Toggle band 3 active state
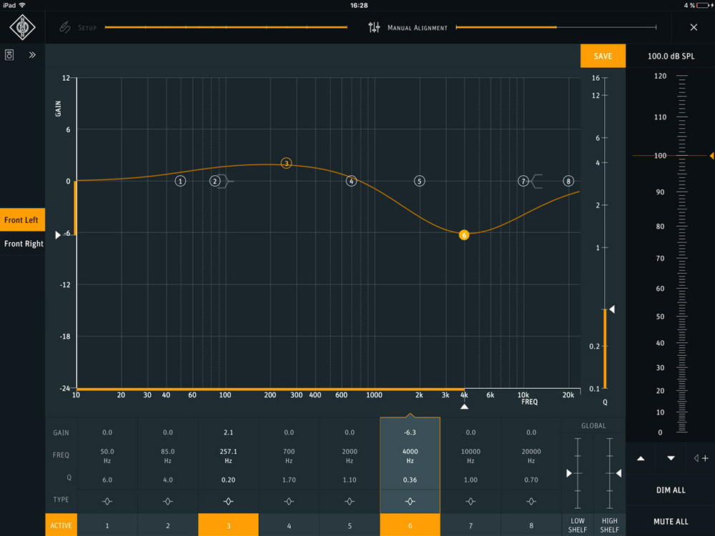The height and width of the screenshot is (536, 715). tap(228, 525)
